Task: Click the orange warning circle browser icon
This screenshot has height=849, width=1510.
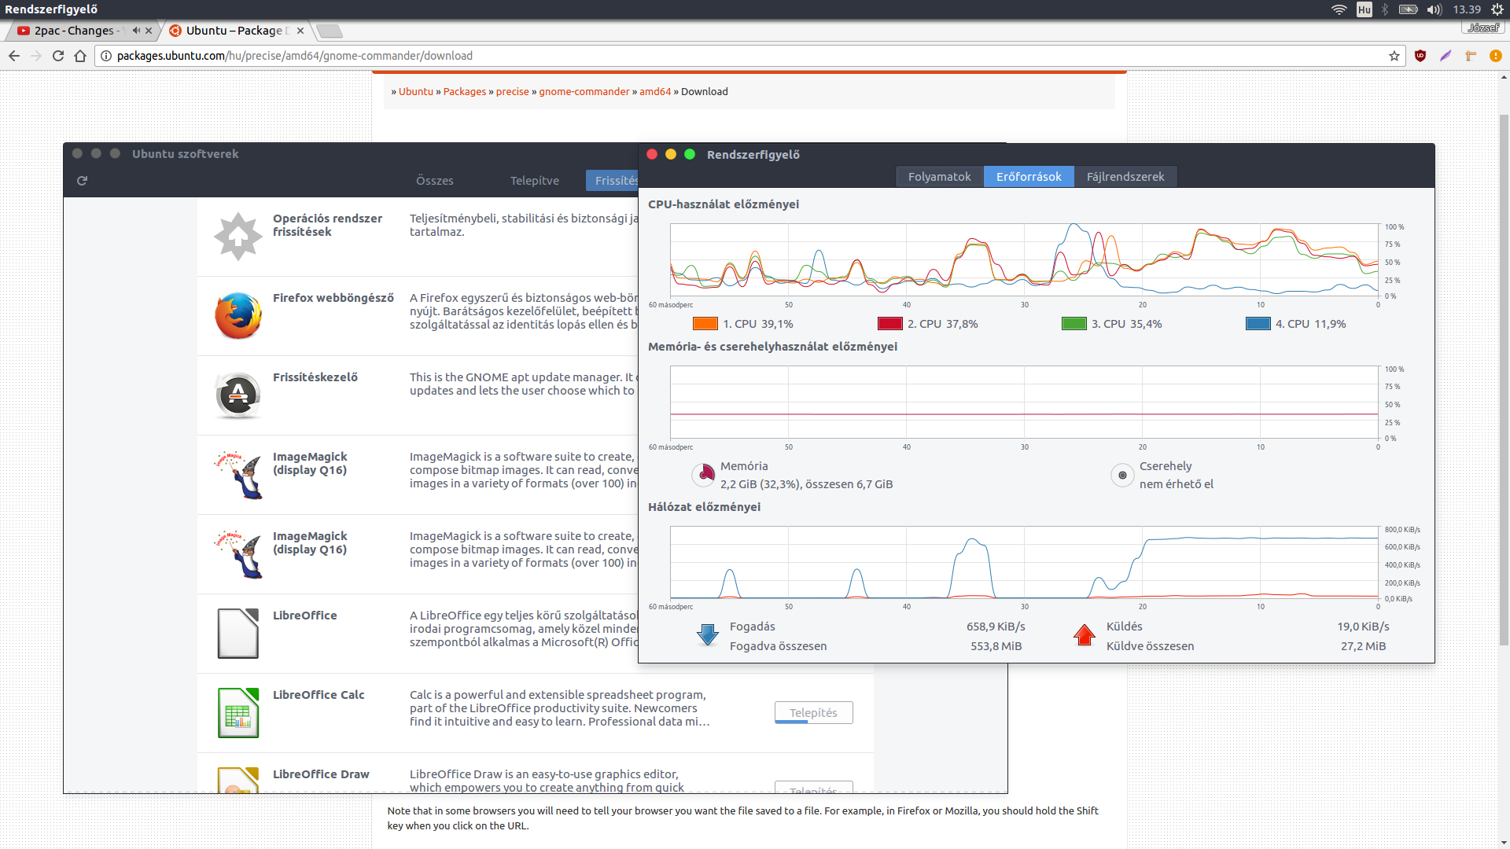Action: tap(1496, 56)
